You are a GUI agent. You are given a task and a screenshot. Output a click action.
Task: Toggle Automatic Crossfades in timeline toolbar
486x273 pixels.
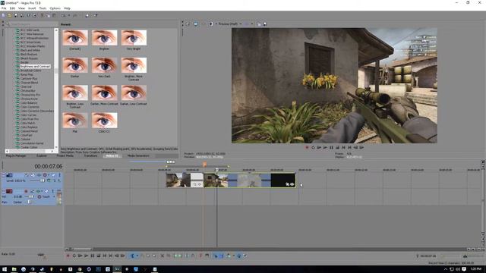[x=221, y=256]
